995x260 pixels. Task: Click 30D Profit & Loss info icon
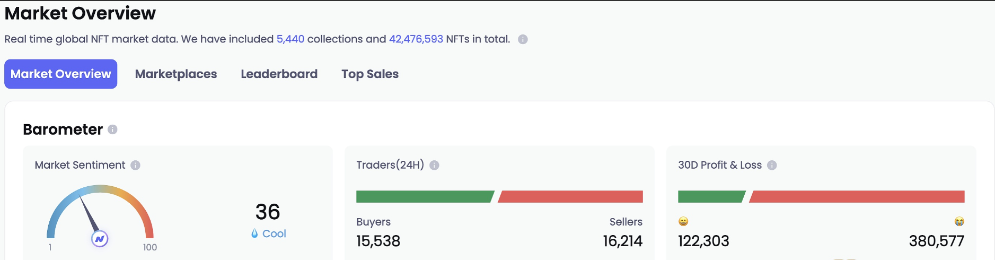(x=772, y=165)
